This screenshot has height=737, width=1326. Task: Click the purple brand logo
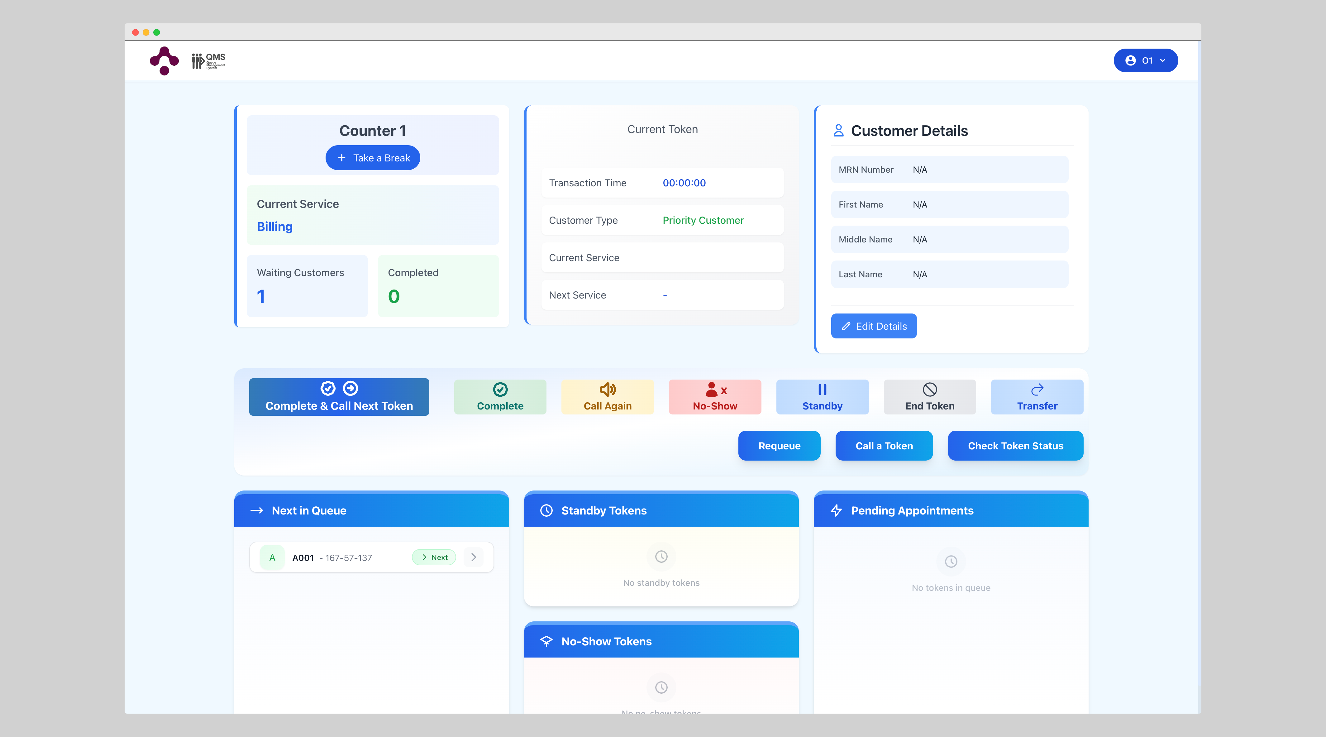click(164, 61)
